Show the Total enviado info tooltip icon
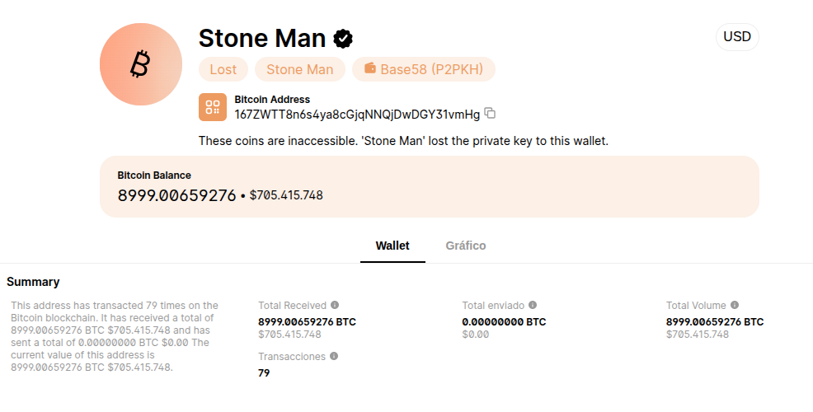Screen dimensions: 813x412 [x=533, y=305]
